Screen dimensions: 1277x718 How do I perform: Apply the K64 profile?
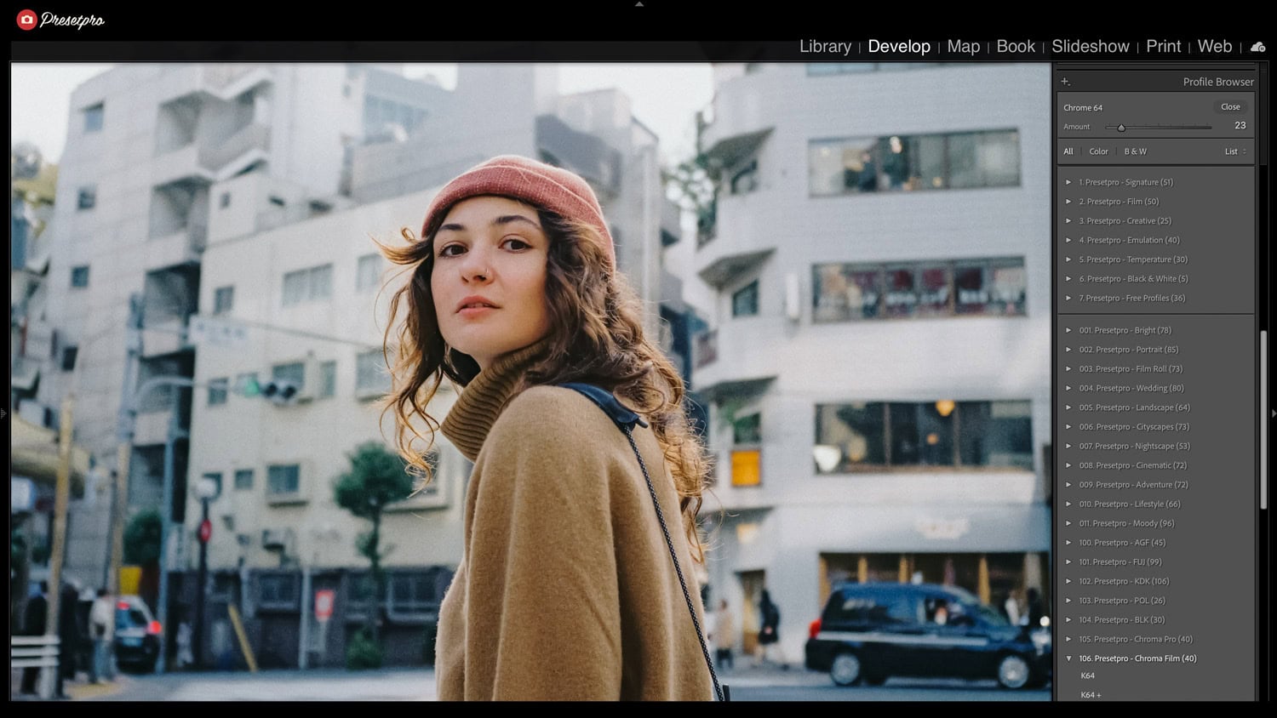point(1087,676)
